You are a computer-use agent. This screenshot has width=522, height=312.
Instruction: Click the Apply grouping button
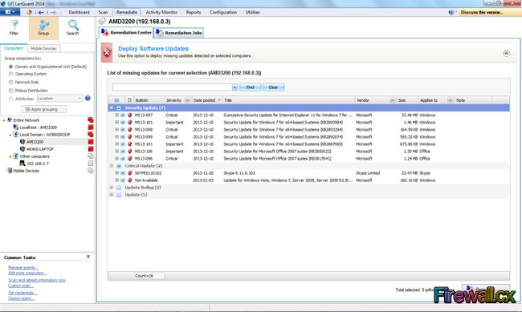coord(44,109)
